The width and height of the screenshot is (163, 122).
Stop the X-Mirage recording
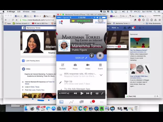point(100,55)
